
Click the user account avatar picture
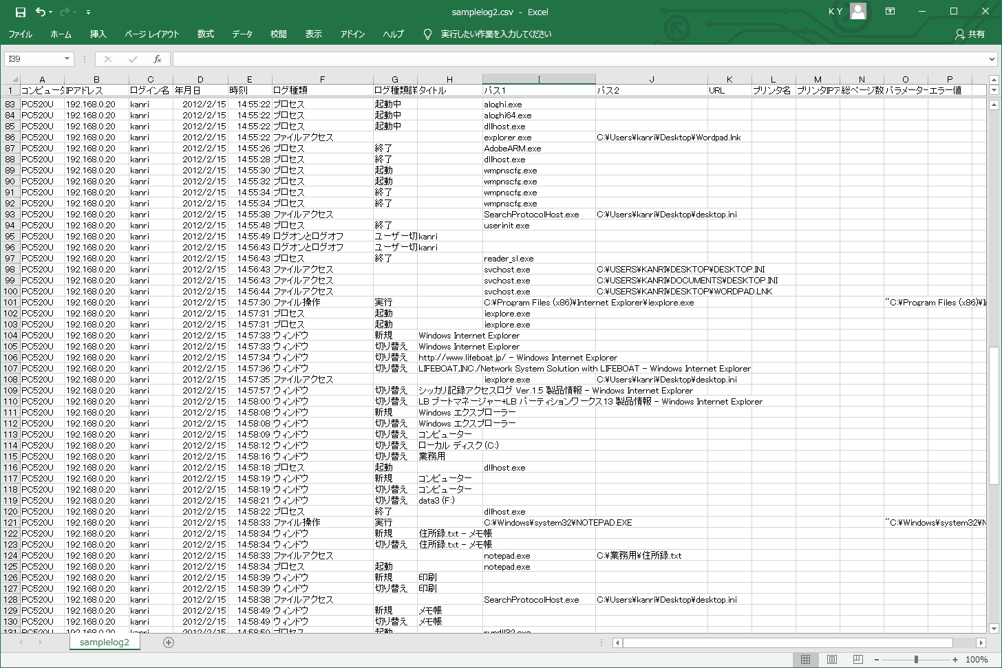tap(857, 12)
